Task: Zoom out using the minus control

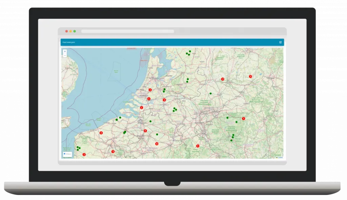Action: [x=65, y=55]
